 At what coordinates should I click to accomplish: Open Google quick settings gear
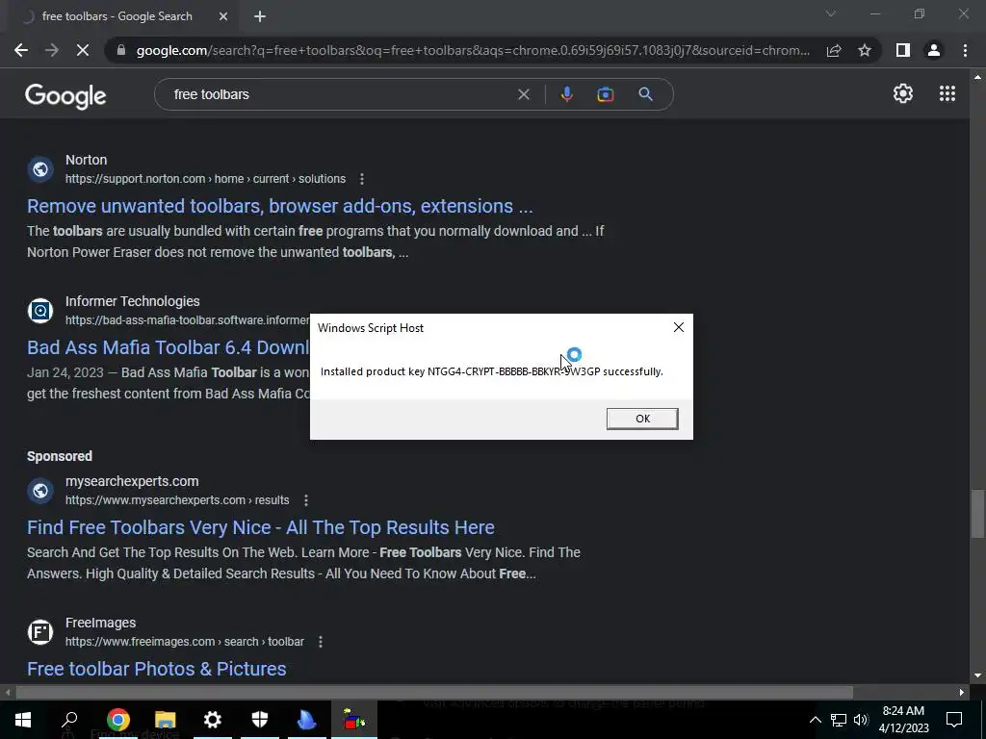click(x=903, y=93)
